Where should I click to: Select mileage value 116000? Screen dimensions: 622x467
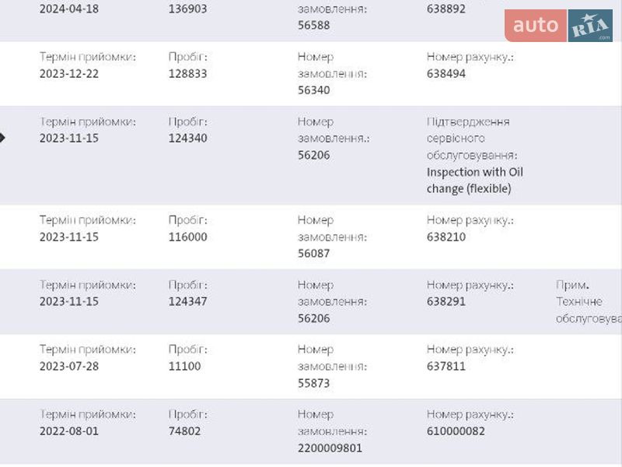pos(188,237)
